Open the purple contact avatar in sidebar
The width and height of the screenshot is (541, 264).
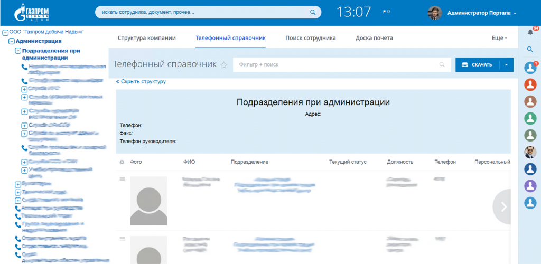(530, 186)
